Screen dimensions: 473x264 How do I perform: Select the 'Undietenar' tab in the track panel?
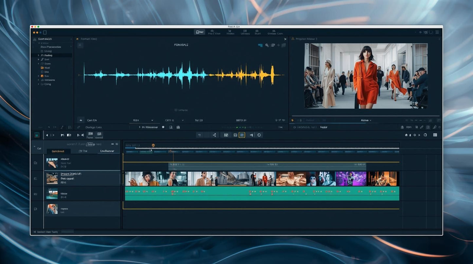point(107,151)
